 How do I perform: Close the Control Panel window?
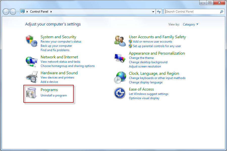[219, 3]
